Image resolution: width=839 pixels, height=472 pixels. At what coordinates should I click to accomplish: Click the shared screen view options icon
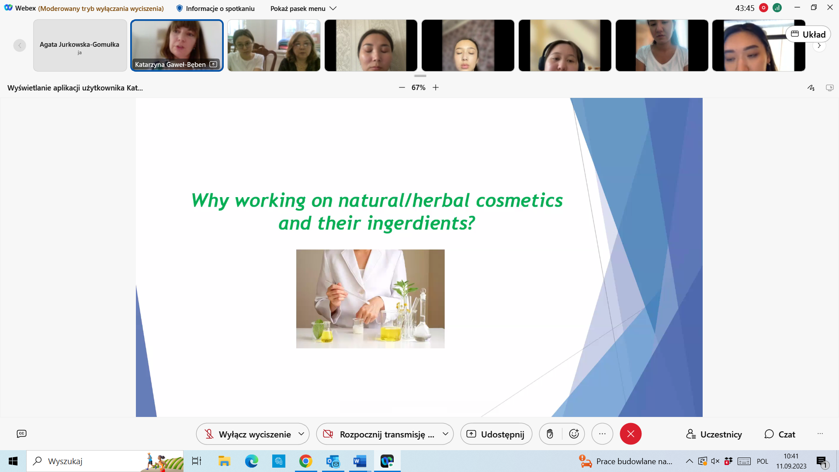[830, 88]
